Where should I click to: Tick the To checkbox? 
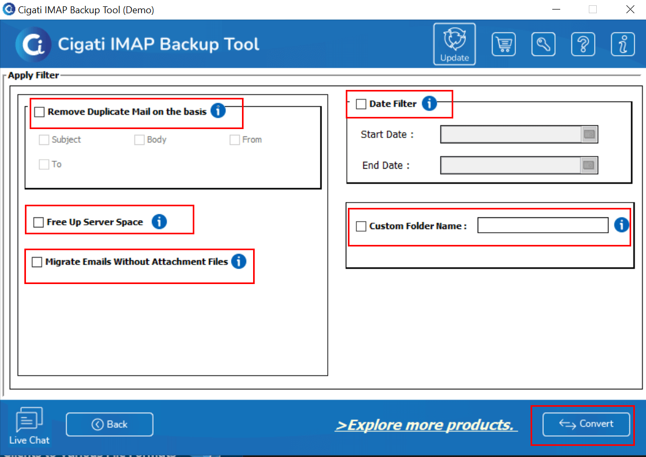44,165
